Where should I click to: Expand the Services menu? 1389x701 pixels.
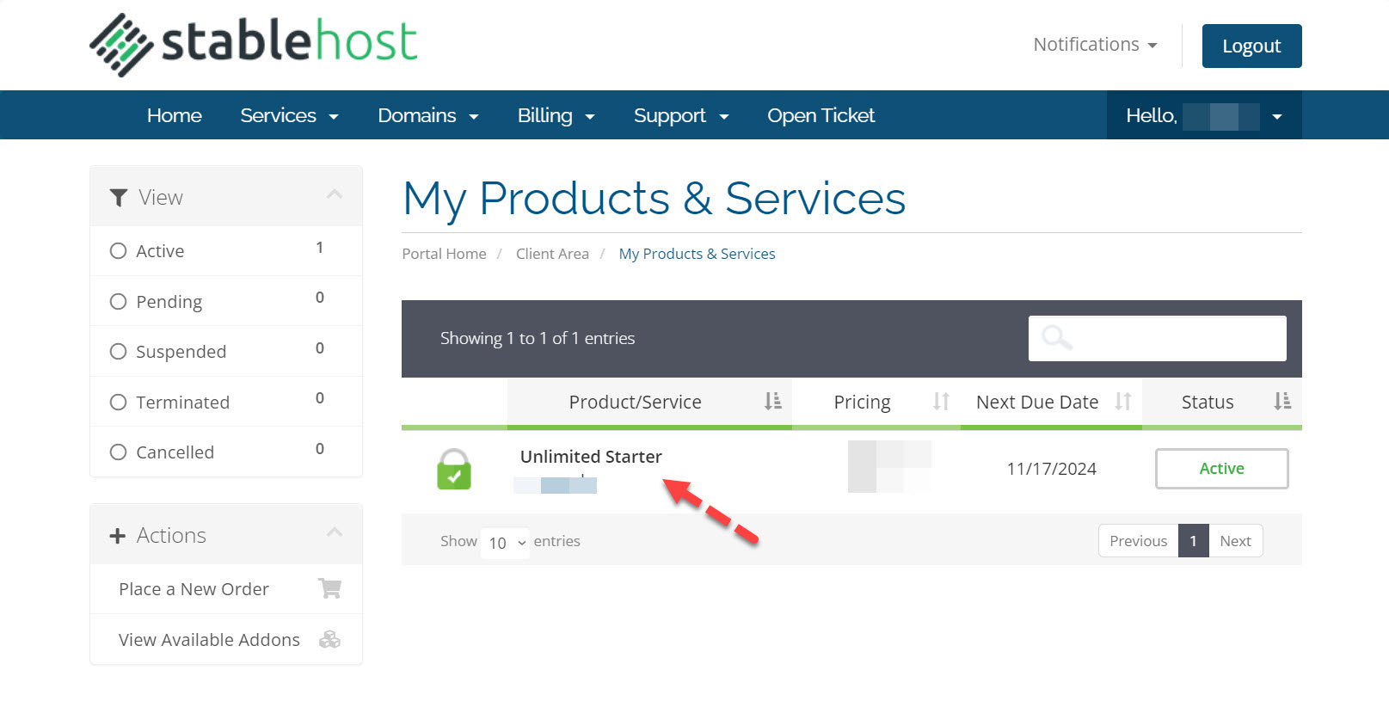pos(289,115)
